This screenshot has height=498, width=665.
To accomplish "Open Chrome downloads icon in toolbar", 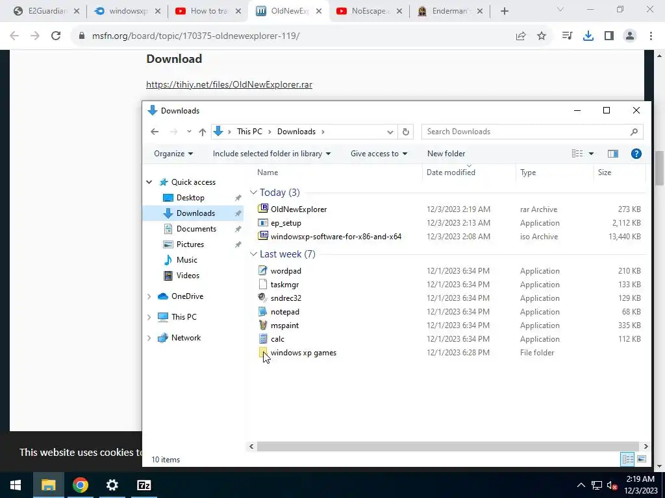I will click(x=588, y=36).
